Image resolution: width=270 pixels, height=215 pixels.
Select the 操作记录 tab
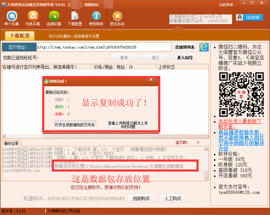click(x=11, y=144)
